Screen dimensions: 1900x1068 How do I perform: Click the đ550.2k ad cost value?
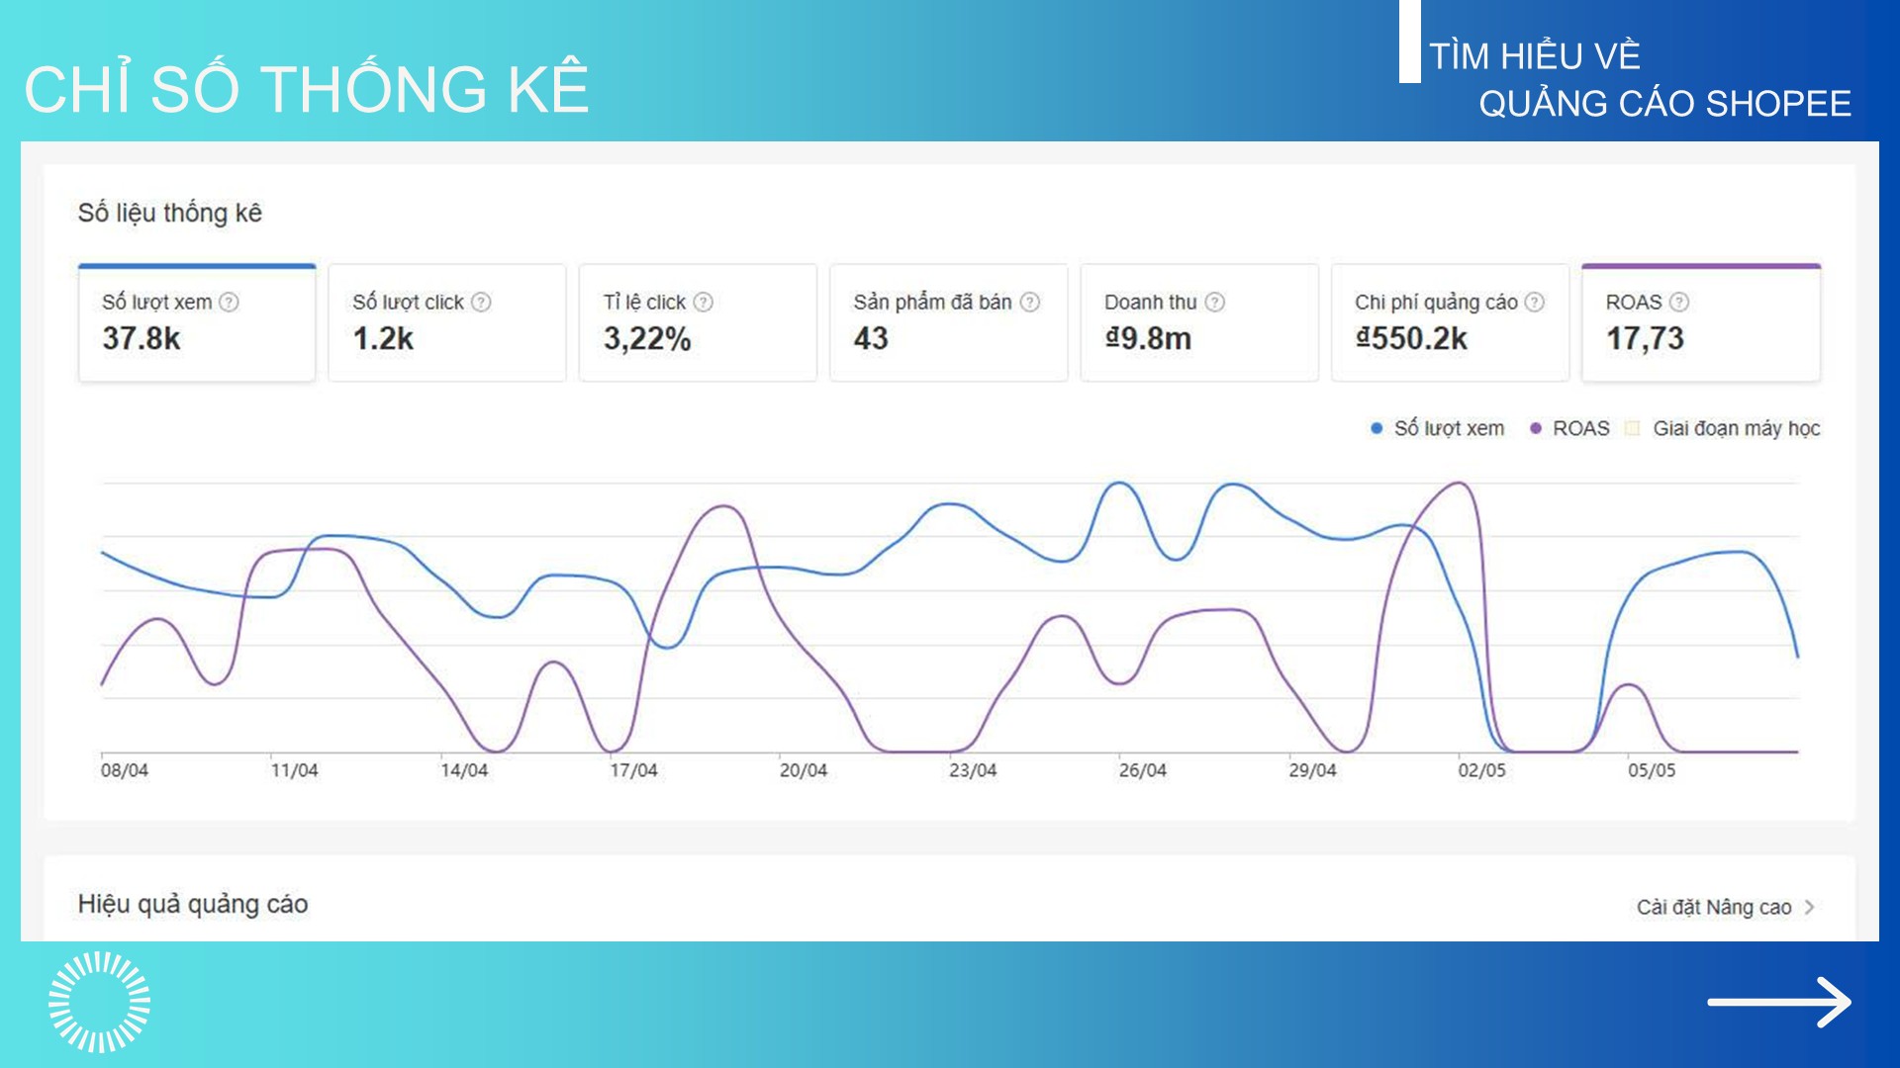(1411, 339)
